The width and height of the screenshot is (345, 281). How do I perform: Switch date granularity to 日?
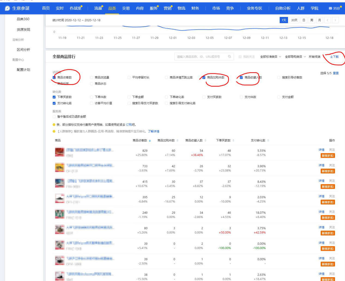(304, 20)
